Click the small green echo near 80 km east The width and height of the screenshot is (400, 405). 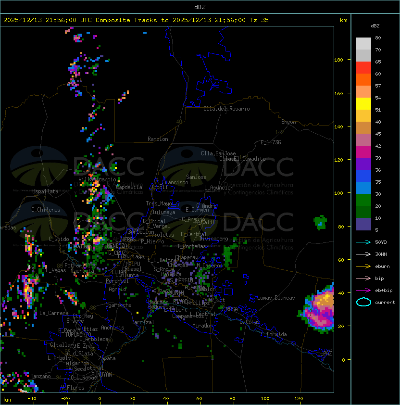[320, 222]
